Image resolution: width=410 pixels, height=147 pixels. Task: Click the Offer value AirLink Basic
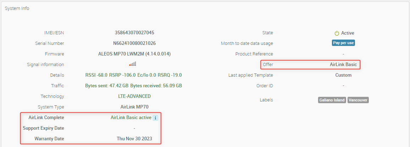(x=343, y=65)
